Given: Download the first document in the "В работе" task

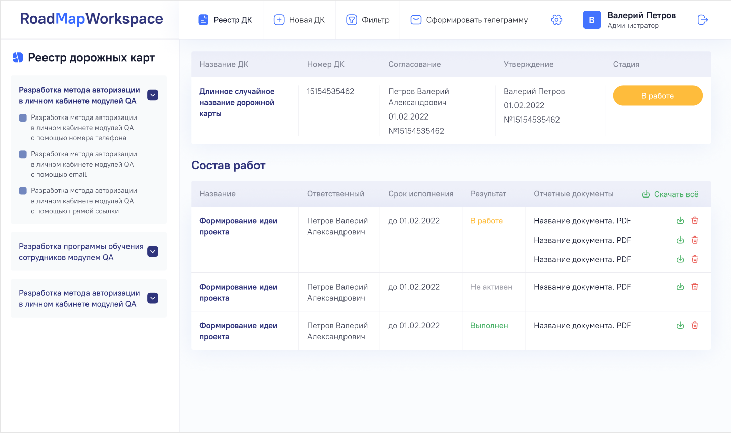Looking at the screenshot, I should [x=680, y=221].
